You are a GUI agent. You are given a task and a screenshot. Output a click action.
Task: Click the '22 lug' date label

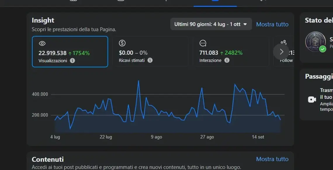point(106,137)
